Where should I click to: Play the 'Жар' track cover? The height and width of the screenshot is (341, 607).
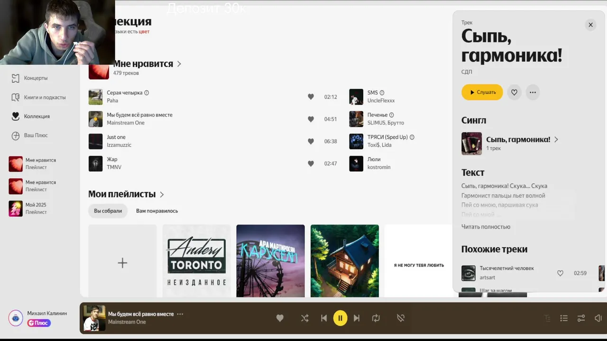tap(95, 163)
